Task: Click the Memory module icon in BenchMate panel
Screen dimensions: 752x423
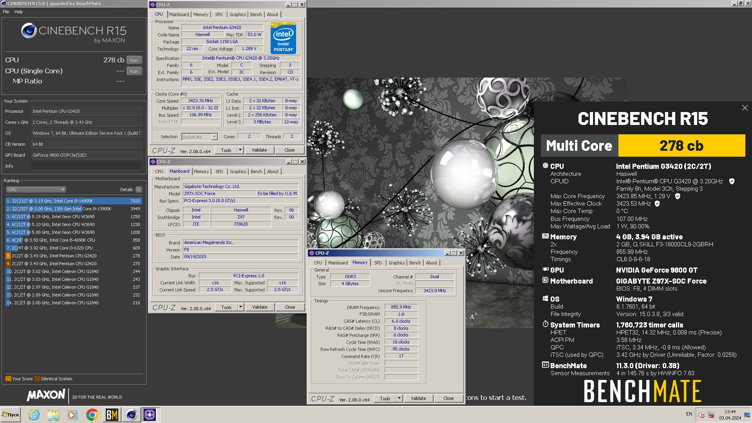Action: point(545,236)
